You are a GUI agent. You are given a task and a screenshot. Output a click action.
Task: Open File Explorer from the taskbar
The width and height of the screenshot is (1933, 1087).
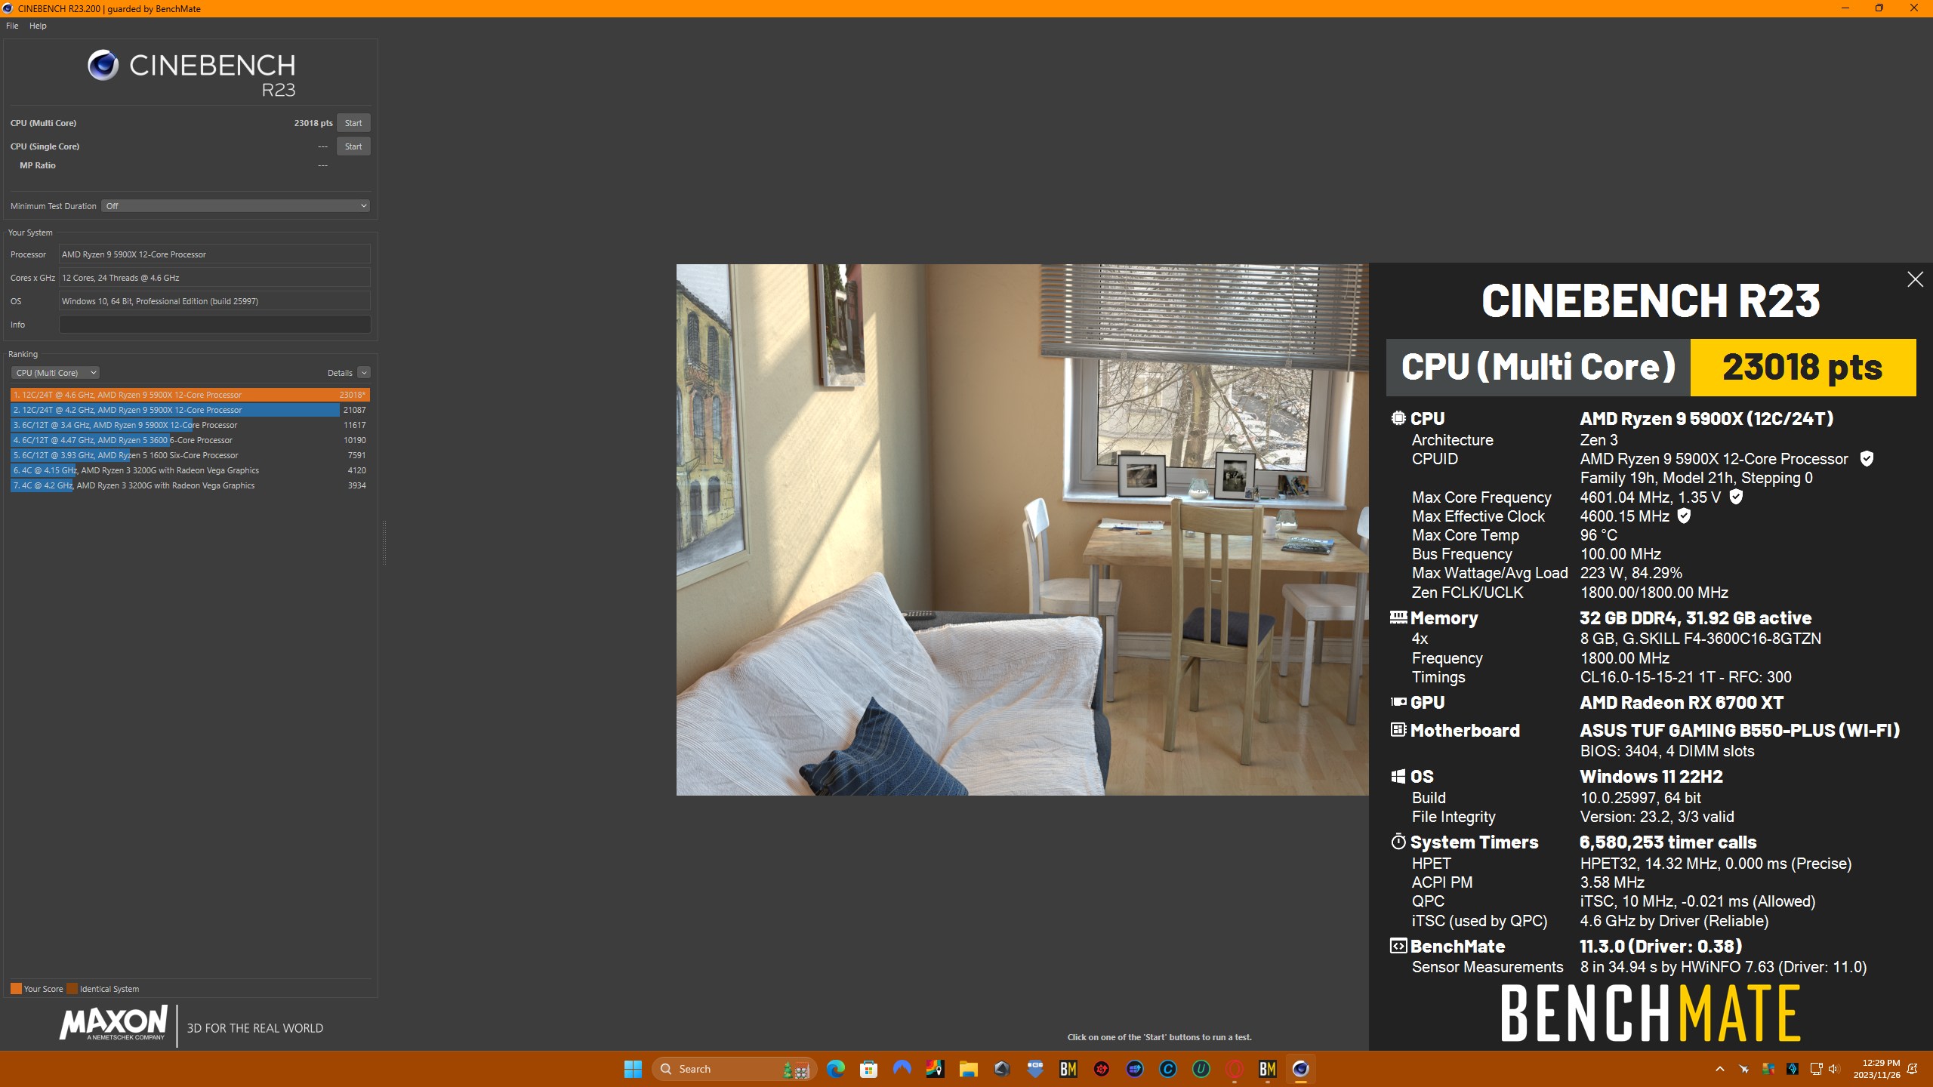968,1069
